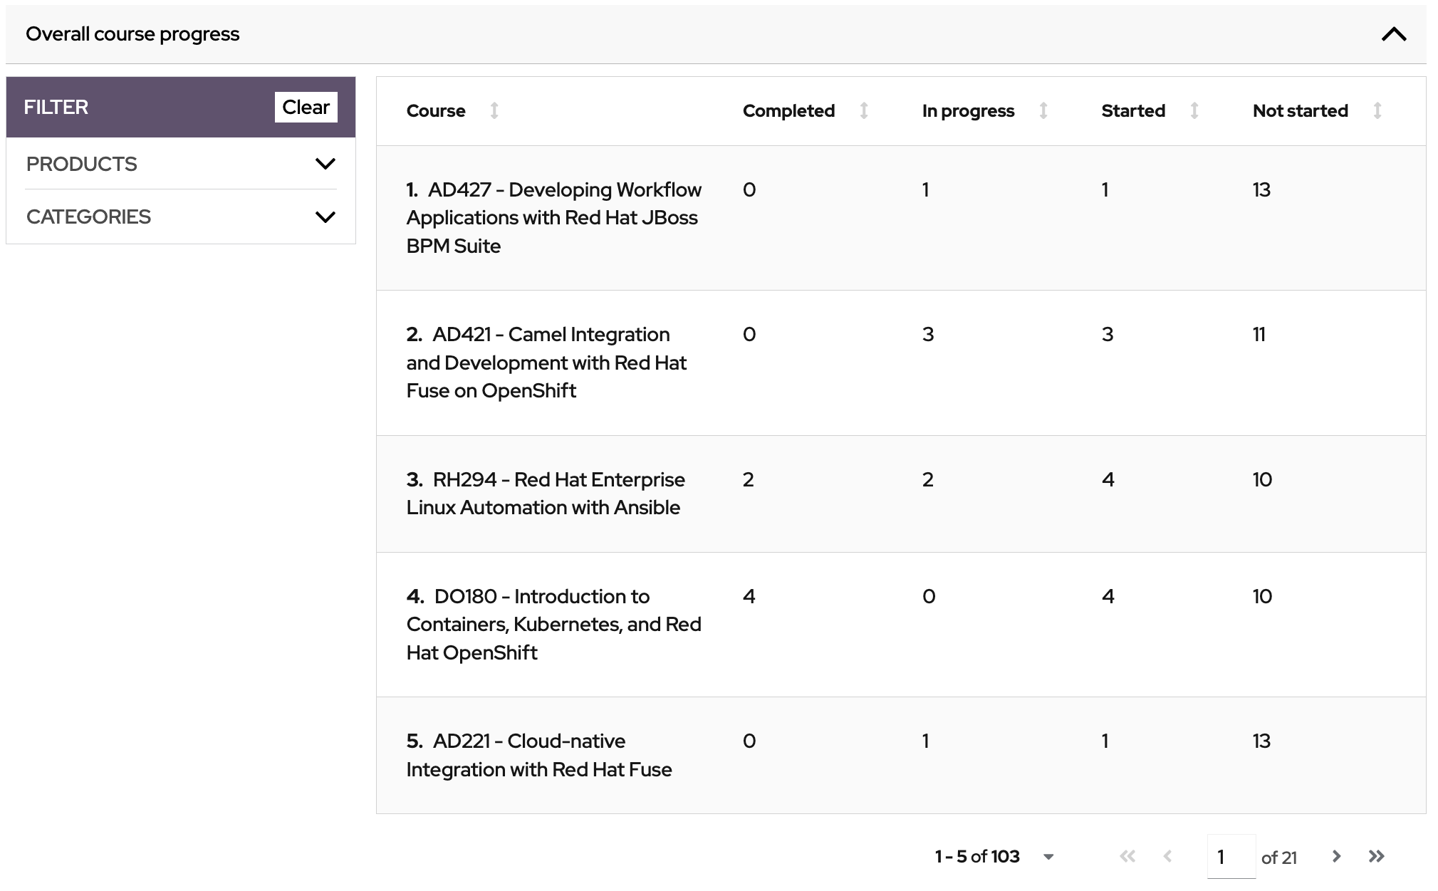Image resolution: width=1438 pixels, height=891 pixels.
Task: Sort the table by Course column
Action: [494, 110]
